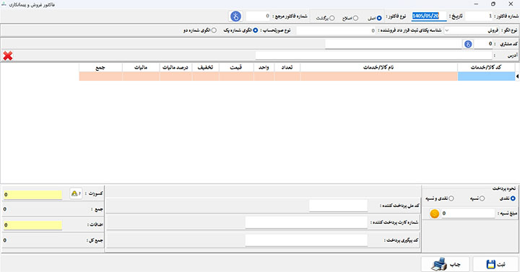This screenshot has height=272, width=520.
Task: Click the first row's نام کالا/خدمات cell
Action: (x=378, y=76)
